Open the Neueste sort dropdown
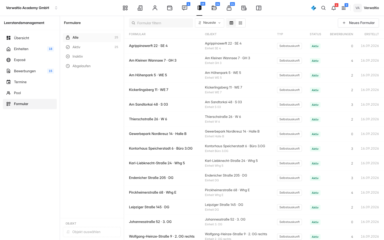 (210, 23)
